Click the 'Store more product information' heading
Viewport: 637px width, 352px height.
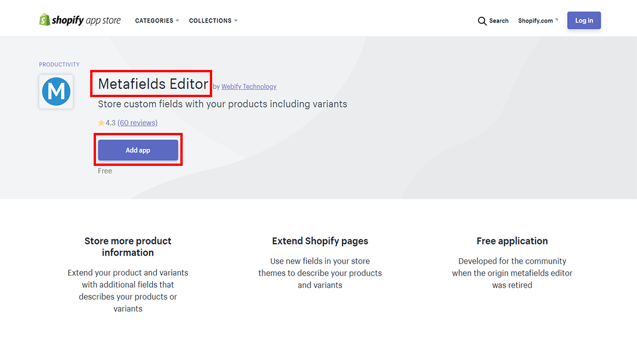pyautogui.click(x=128, y=247)
